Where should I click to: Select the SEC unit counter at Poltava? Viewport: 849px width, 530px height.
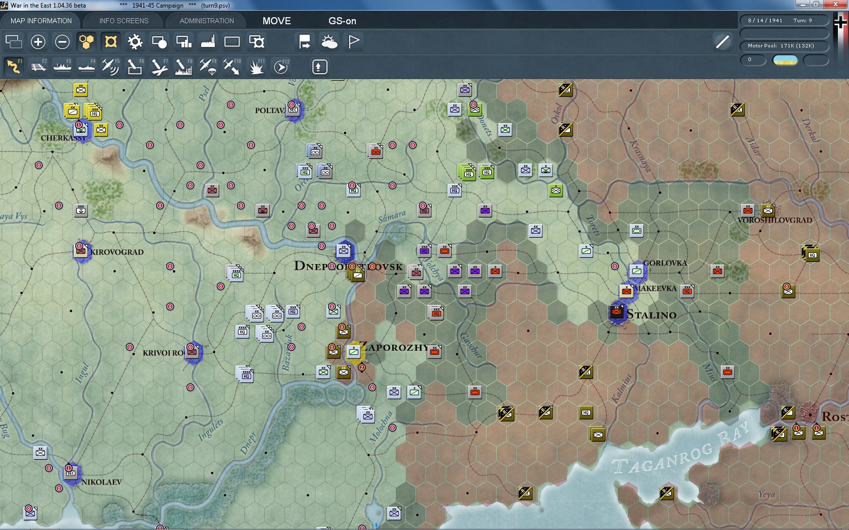pos(293,110)
